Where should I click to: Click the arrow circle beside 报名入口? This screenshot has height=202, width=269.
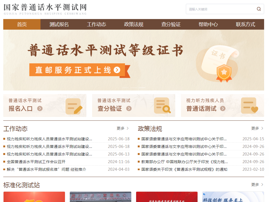pyautogui.click(x=40, y=108)
